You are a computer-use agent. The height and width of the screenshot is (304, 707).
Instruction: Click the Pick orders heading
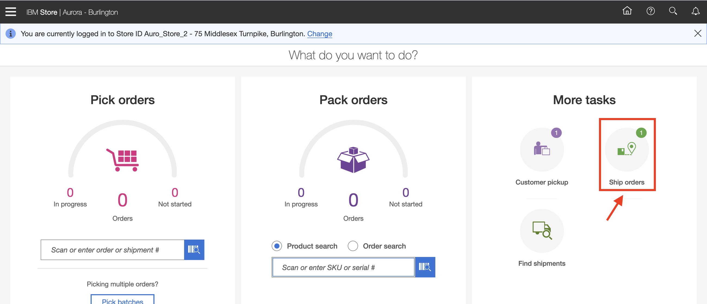122,100
